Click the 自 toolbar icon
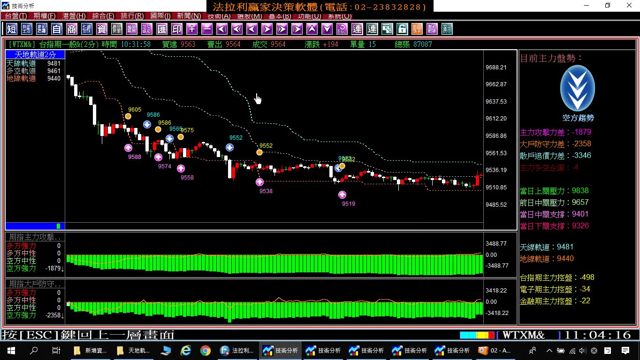The height and width of the screenshot is (360, 640). click(x=57, y=29)
